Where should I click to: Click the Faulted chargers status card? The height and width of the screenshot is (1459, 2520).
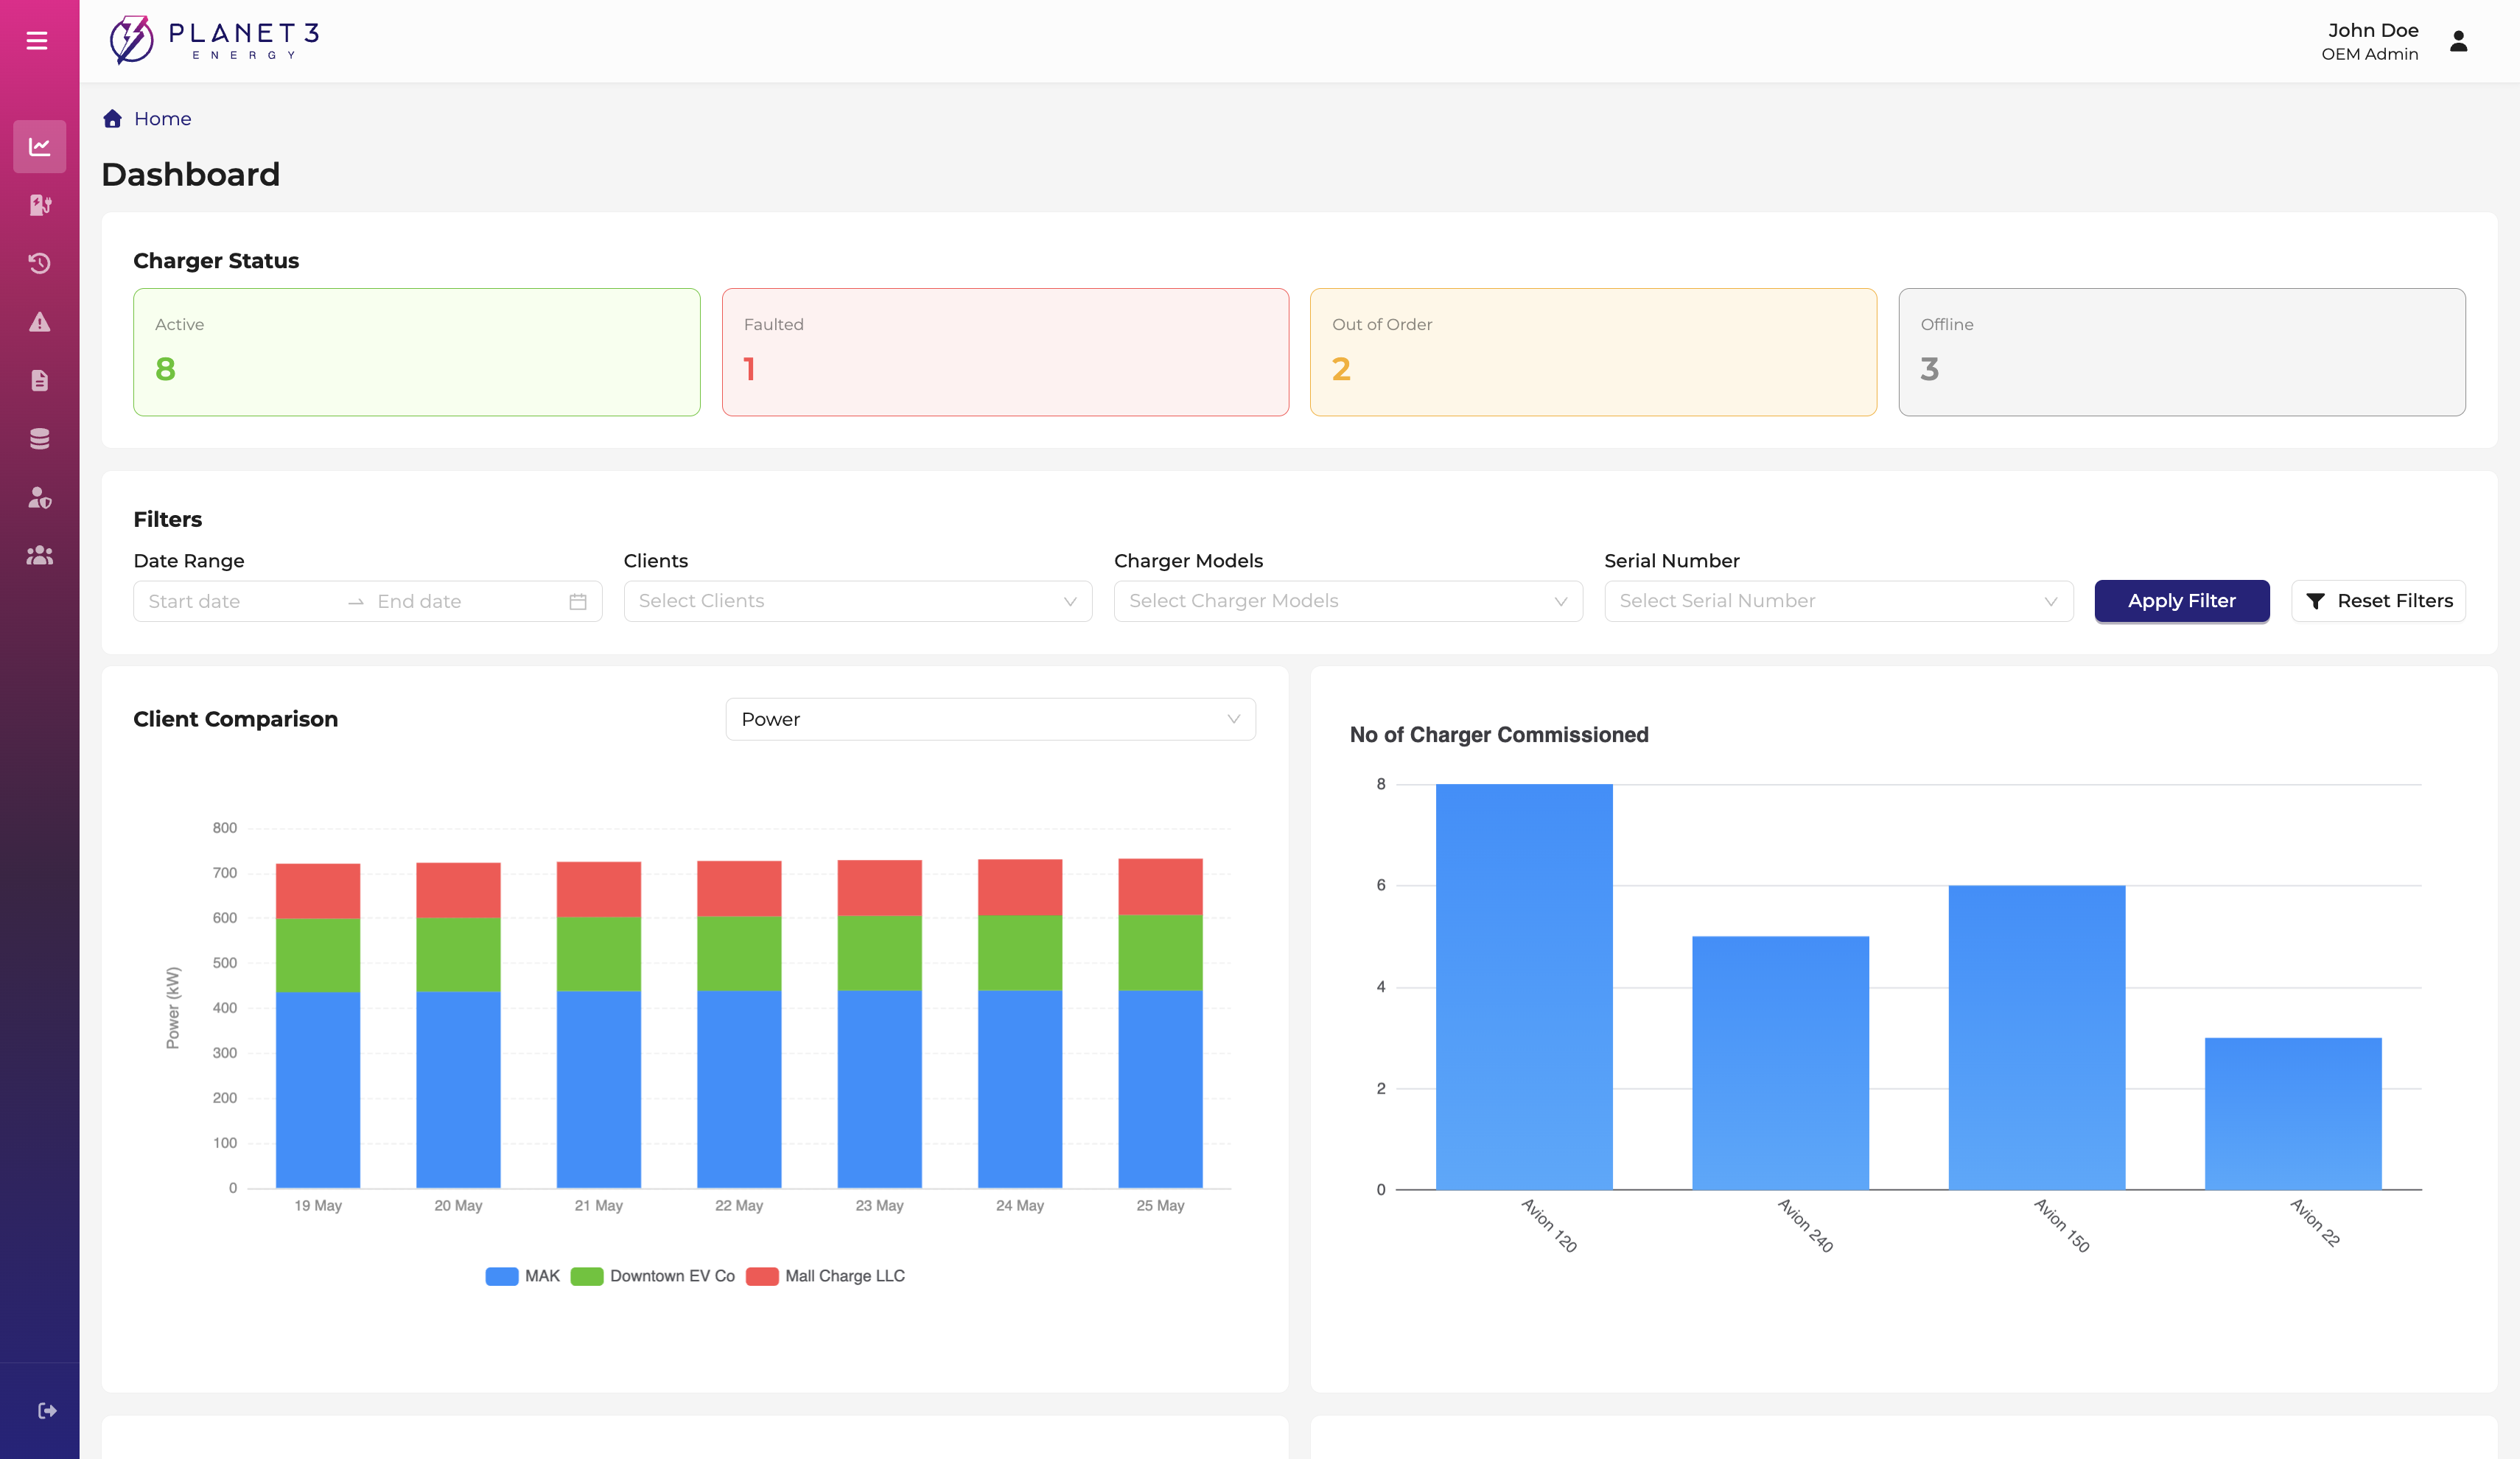tap(1005, 352)
